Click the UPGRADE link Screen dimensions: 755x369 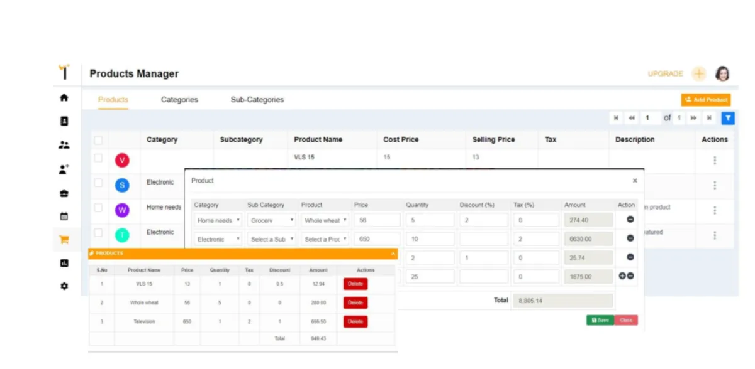pyautogui.click(x=666, y=74)
